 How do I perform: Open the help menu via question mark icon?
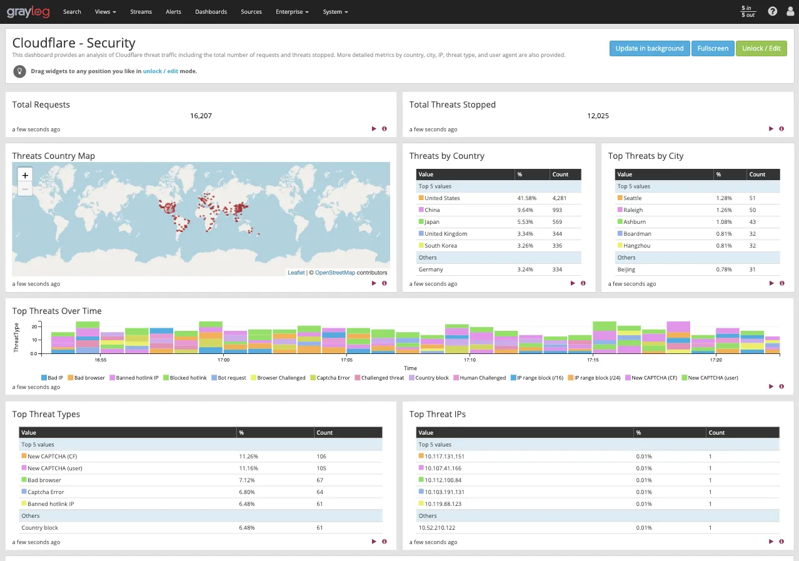point(772,11)
